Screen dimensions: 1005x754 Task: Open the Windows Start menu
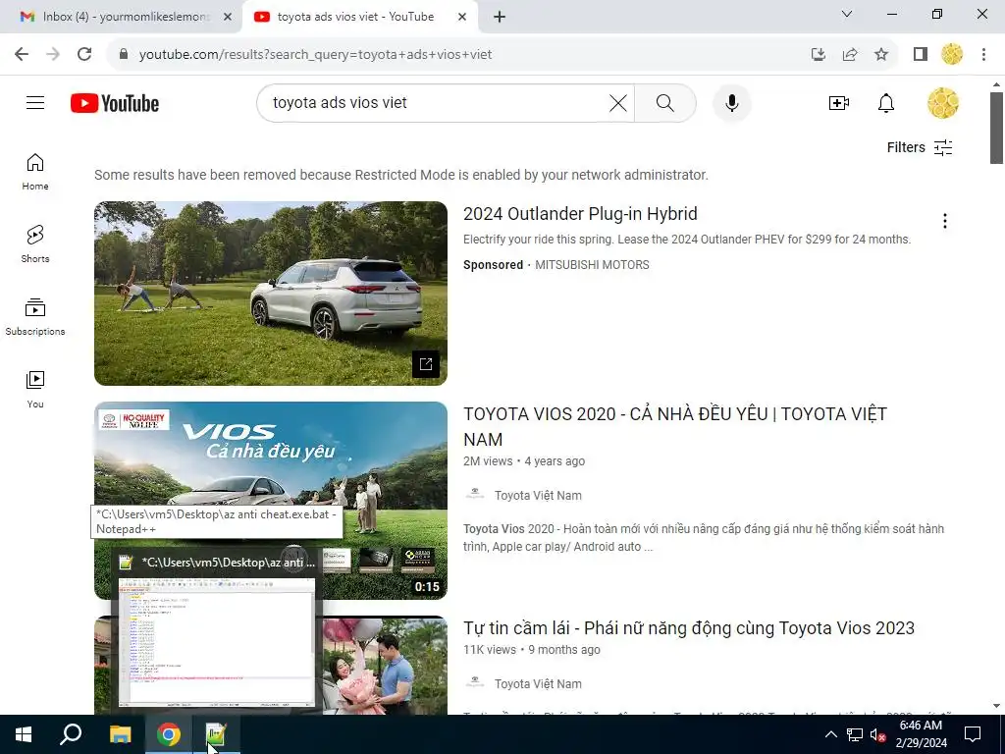pyautogui.click(x=24, y=734)
